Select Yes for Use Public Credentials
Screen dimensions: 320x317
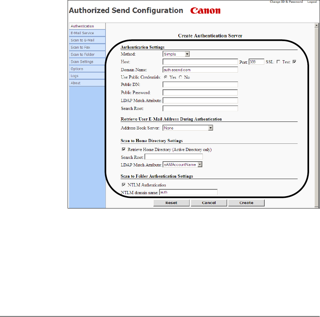(166, 77)
